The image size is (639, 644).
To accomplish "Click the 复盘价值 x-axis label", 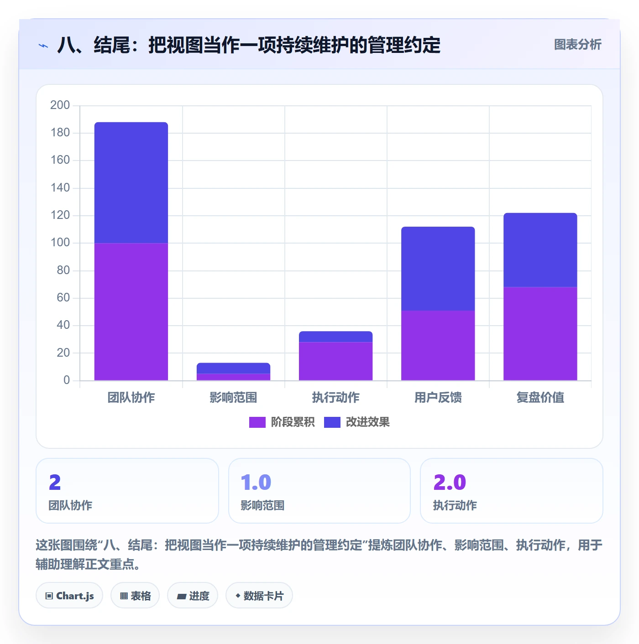I will pos(540,398).
